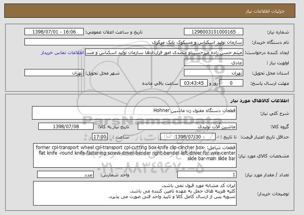Click the buyer notes text area
The width and height of the screenshot is (304, 215).
click(x=135, y=193)
